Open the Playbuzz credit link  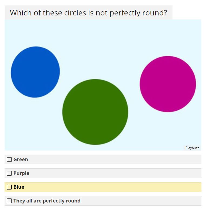pos(192,148)
